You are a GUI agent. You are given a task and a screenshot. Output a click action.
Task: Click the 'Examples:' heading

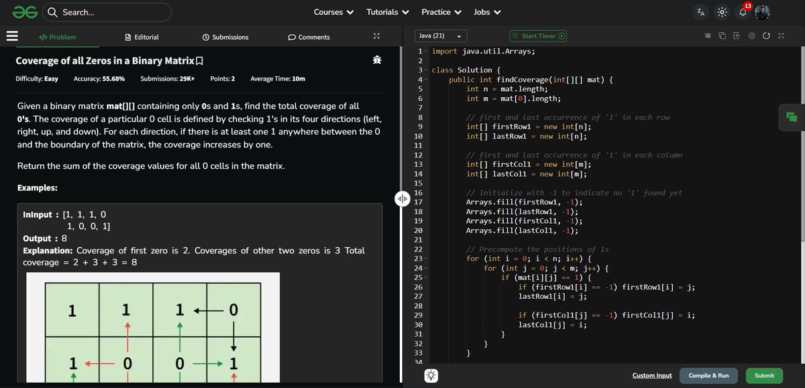click(38, 188)
